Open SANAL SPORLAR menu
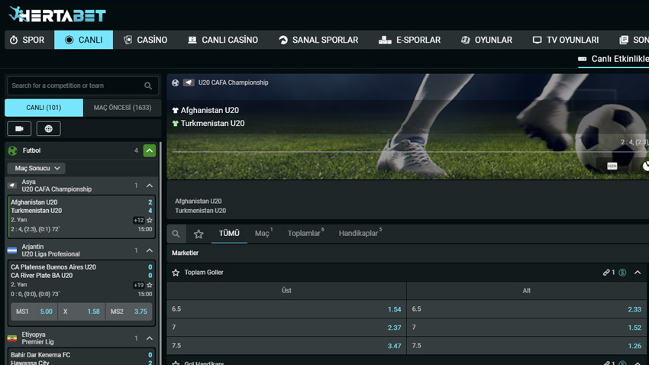This screenshot has width=649, height=365. click(x=318, y=40)
